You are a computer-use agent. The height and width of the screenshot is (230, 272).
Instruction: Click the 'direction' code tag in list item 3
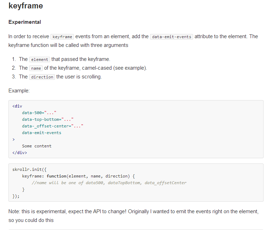(x=42, y=77)
